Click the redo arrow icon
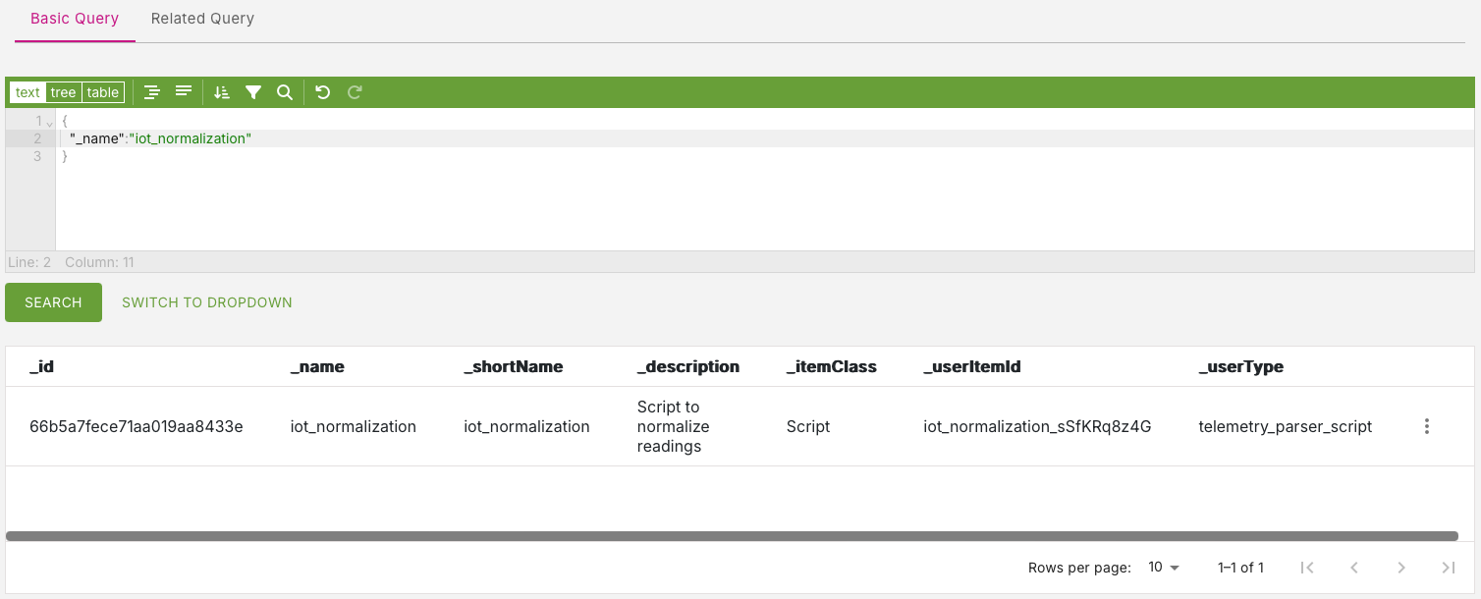The width and height of the screenshot is (1481, 599). pos(355,92)
